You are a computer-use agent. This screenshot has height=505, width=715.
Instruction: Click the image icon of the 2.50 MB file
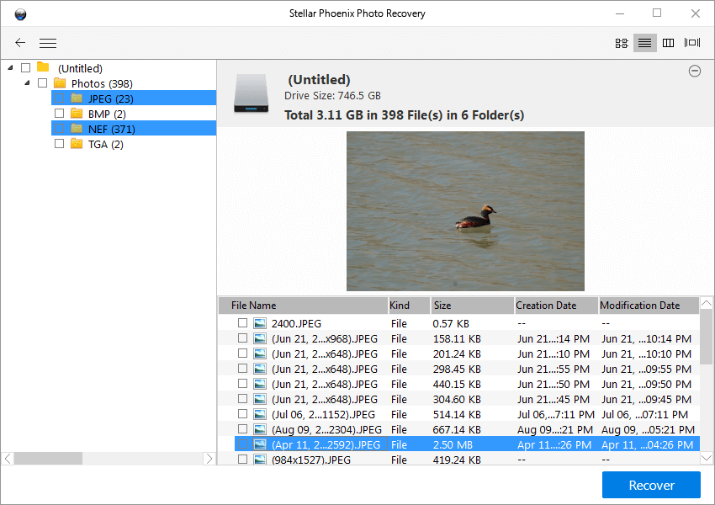click(260, 444)
